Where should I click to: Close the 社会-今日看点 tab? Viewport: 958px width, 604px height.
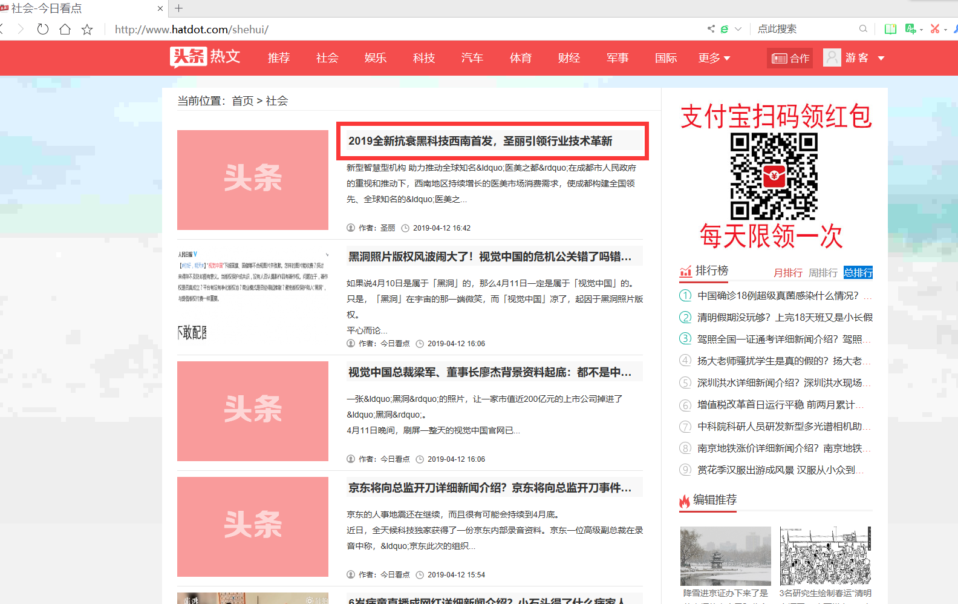pos(160,8)
